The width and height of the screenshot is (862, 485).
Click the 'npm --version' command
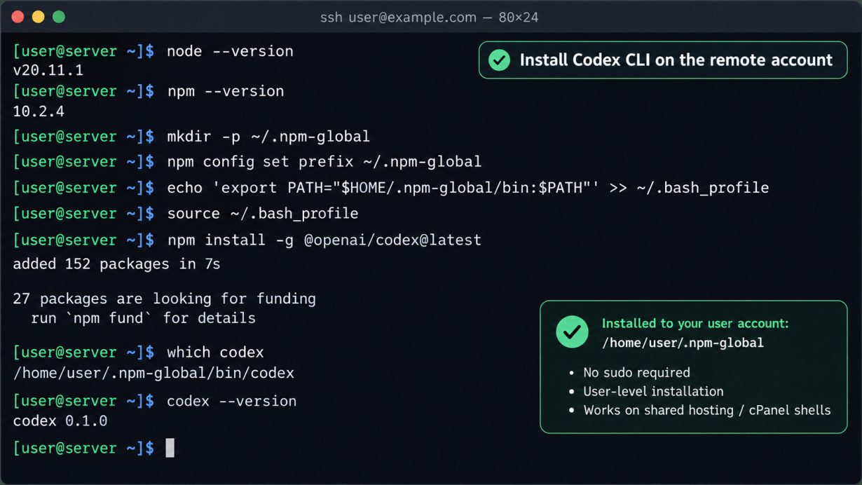(x=226, y=91)
